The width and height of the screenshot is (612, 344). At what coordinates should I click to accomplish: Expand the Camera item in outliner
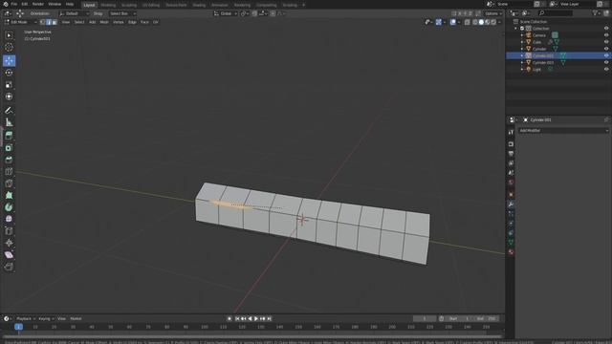(522, 35)
